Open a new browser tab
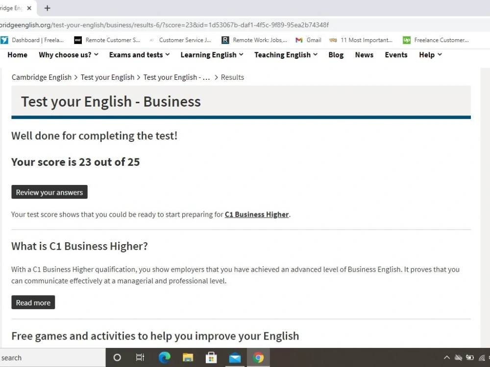Viewport: 490px width, 367px height. [x=47, y=8]
